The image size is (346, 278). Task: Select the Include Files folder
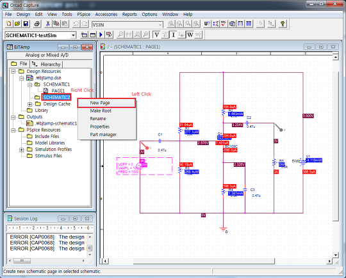point(47,136)
